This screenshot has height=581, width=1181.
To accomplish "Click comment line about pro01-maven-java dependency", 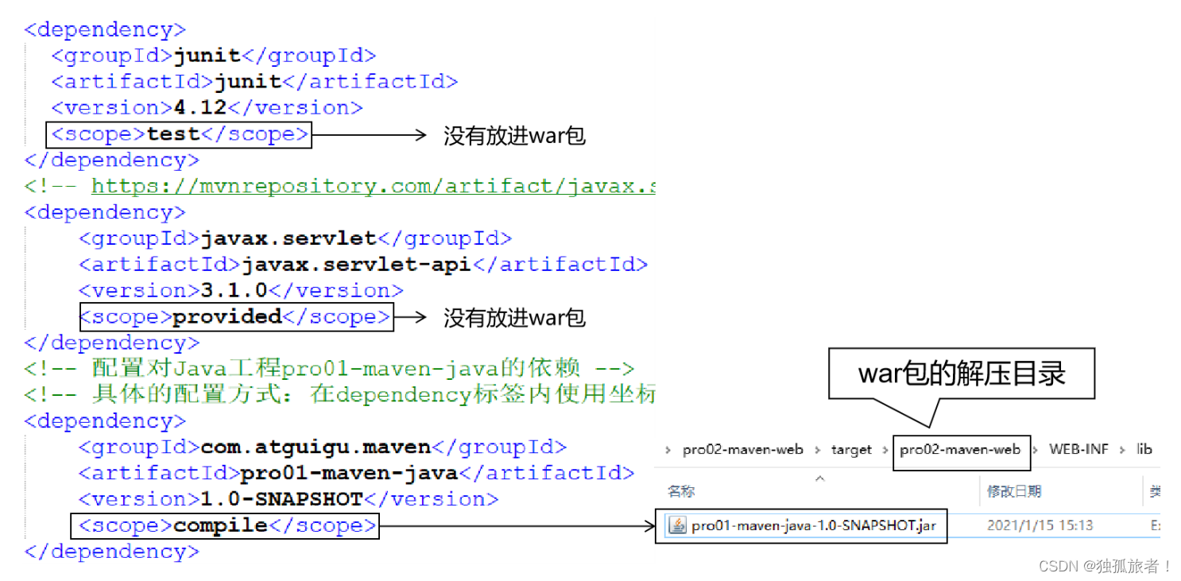I will pyautogui.click(x=329, y=369).
